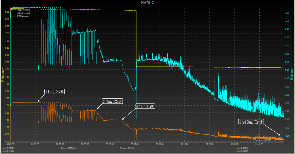Select the 功率(Power) legend entry
Image resolution: width=295 pixels, height=154 pixels.
pos(22,16)
